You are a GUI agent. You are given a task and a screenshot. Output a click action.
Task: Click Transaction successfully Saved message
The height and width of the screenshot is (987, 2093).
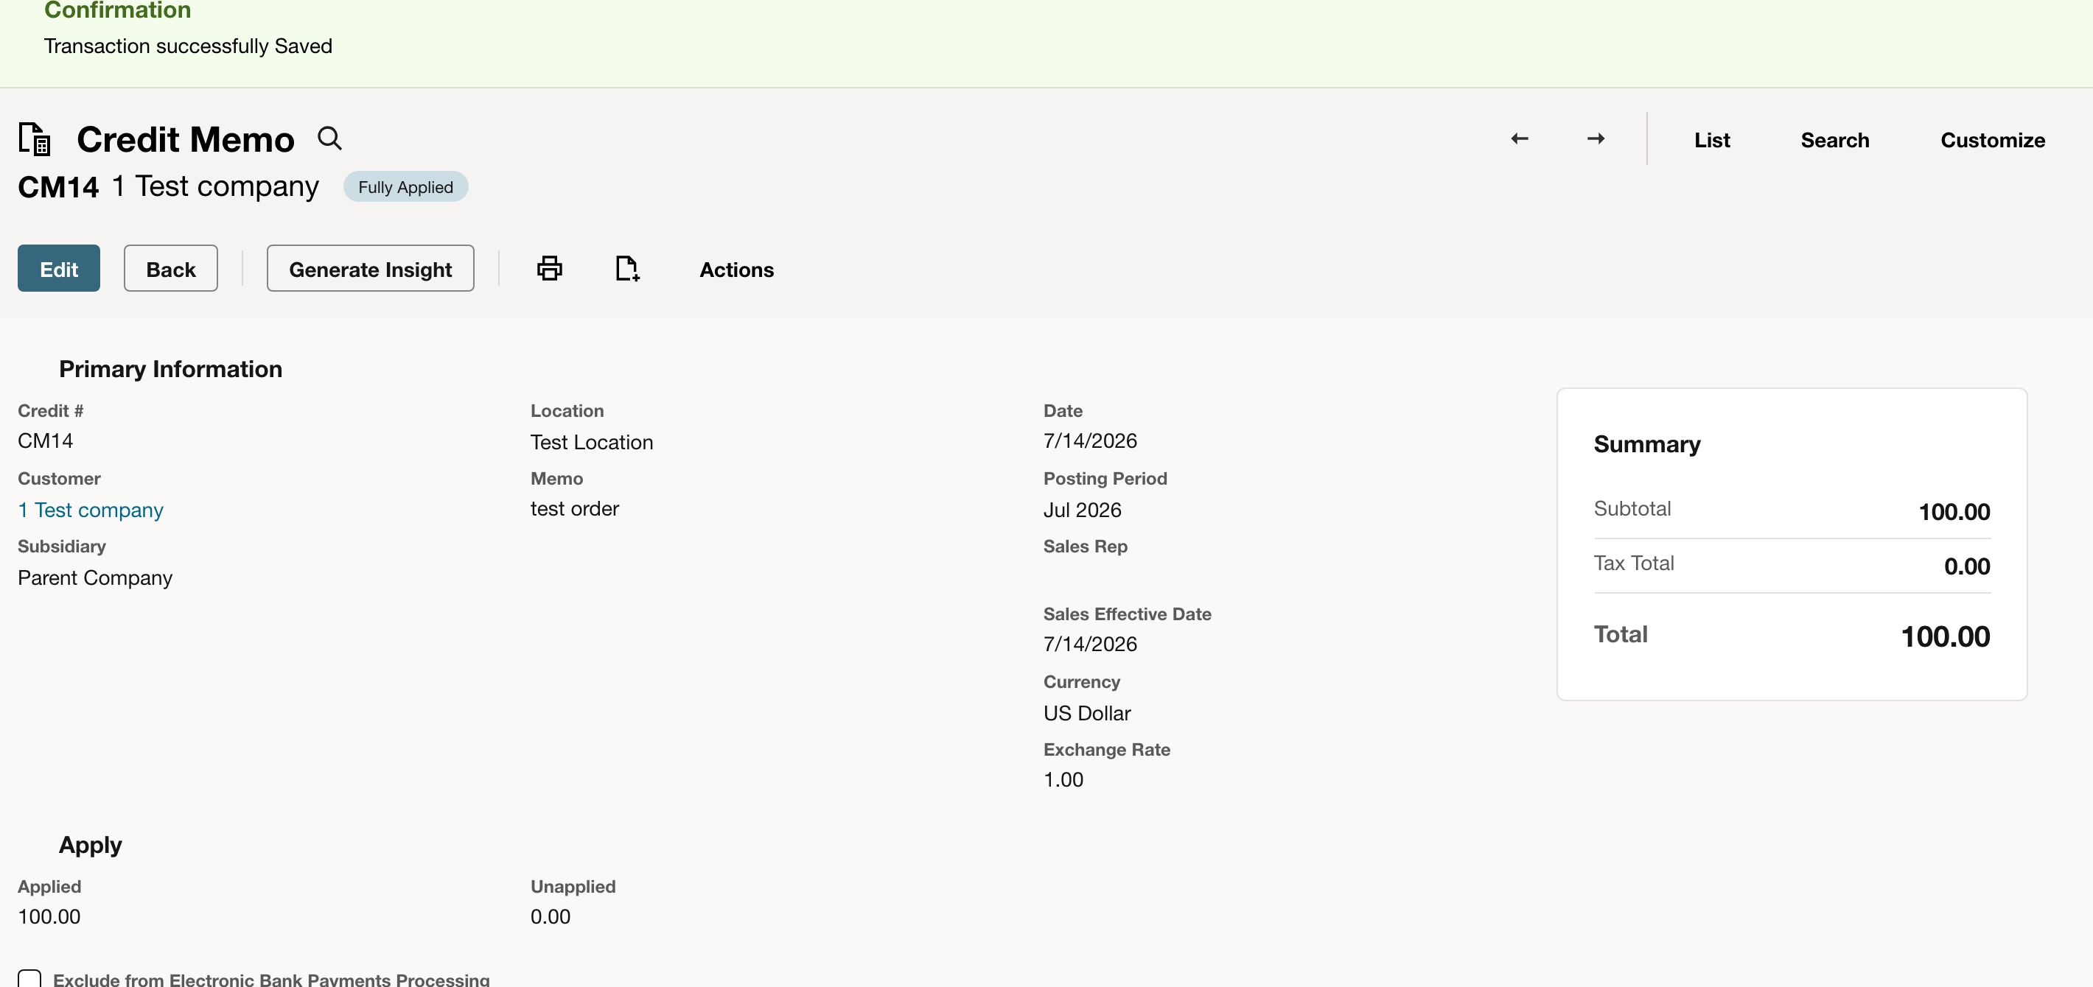tap(188, 46)
